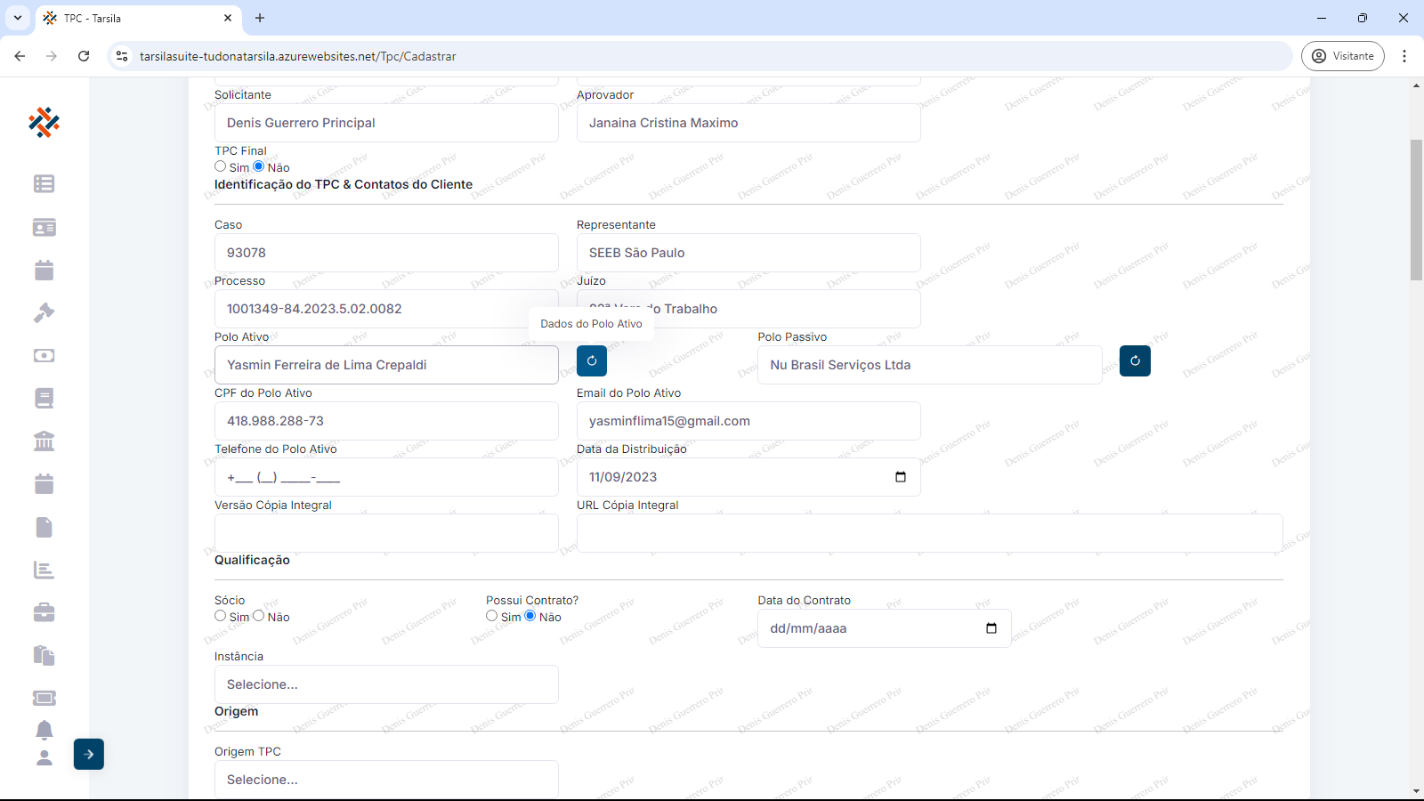Click the Visitante profile button
Image resolution: width=1424 pixels, height=801 pixels.
pos(1342,56)
